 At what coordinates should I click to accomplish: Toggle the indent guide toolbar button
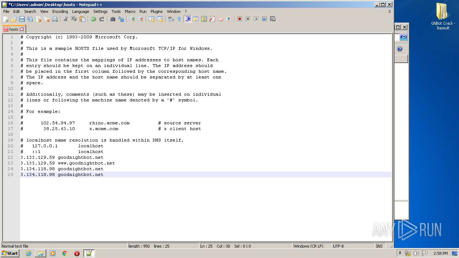(x=188, y=19)
